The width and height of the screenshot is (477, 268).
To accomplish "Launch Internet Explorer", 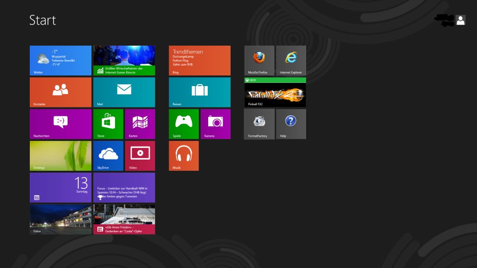I will (291, 60).
